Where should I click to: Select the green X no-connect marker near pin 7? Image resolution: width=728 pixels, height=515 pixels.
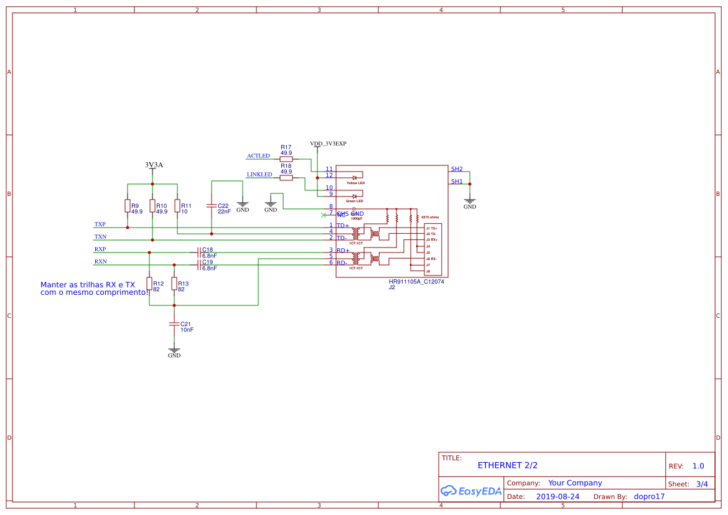[324, 215]
